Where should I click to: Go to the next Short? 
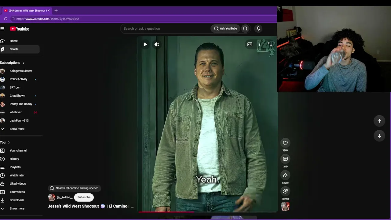point(379,136)
